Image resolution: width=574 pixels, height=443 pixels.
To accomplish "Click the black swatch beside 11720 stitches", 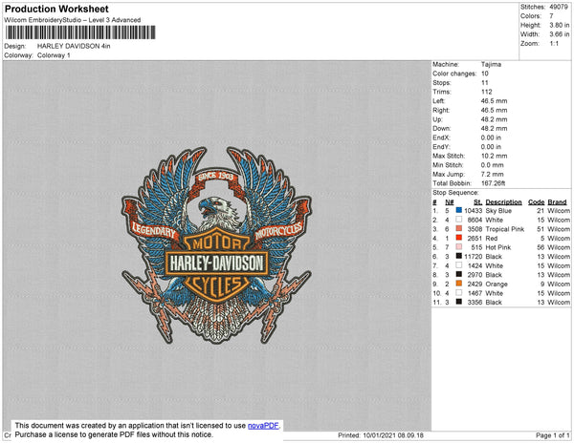I will point(458,256).
